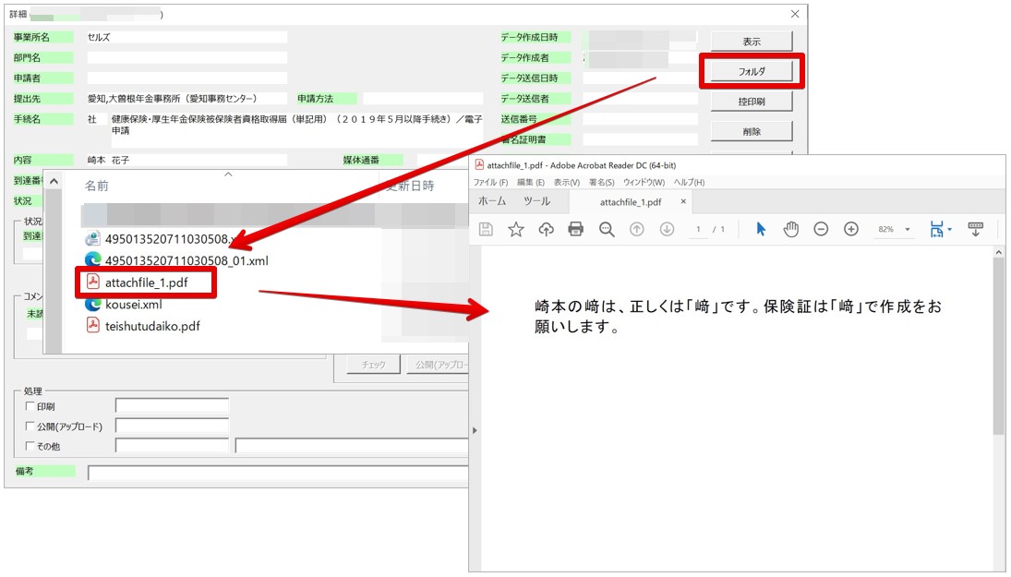Click the Acrobat vertical scrollbar
Viewport: 1011px width, 577px height.
pos(999,348)
